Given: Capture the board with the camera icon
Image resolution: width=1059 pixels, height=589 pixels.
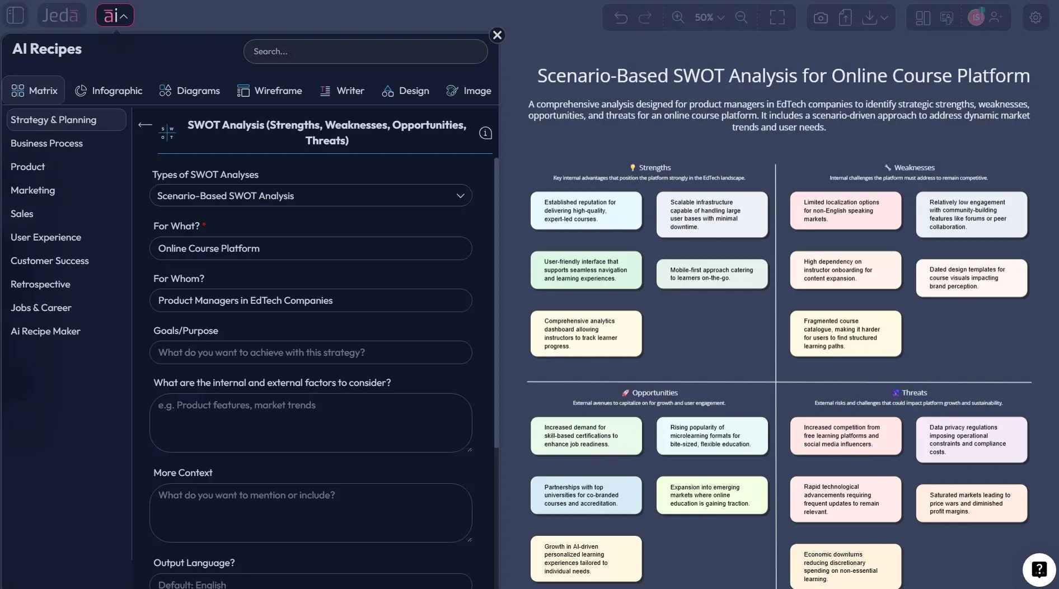Looking at the screenshot, I should 821,17.
